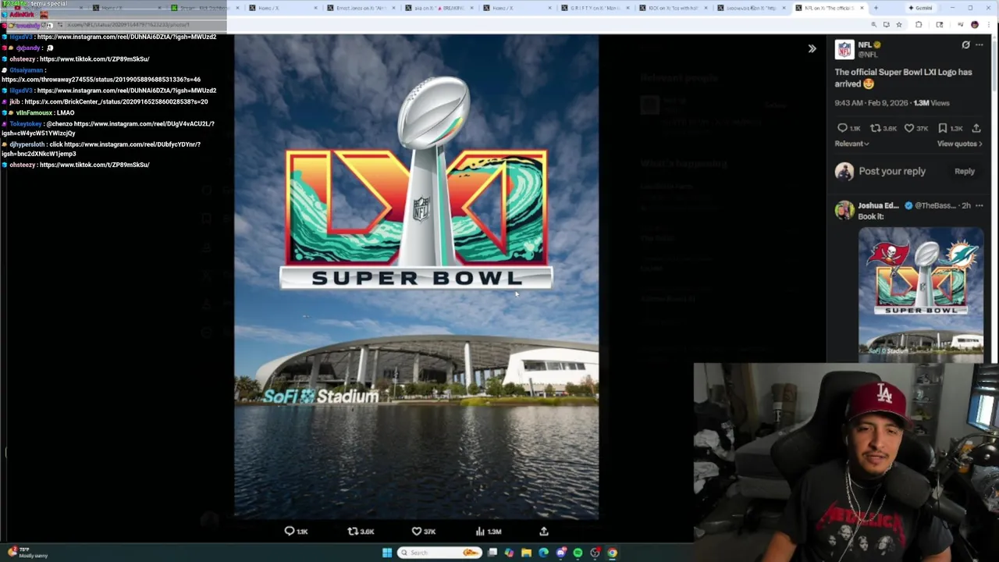This screenshot has width=999, height=562.
Task: Click the share icon below the photo
Action: 544,531
